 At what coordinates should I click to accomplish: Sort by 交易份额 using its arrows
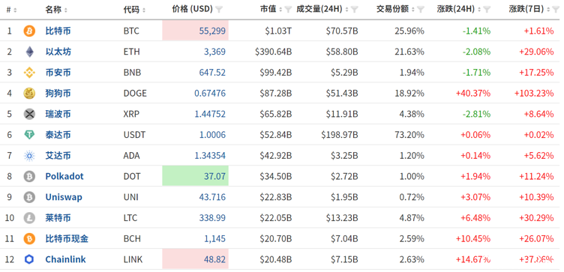tap(414, 10)
